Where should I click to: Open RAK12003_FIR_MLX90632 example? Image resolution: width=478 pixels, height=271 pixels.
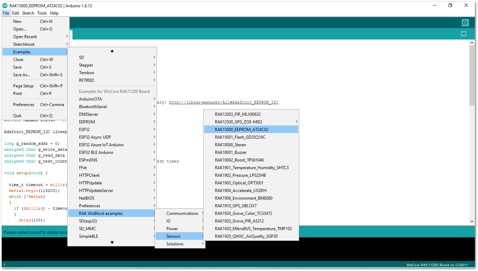251,114
